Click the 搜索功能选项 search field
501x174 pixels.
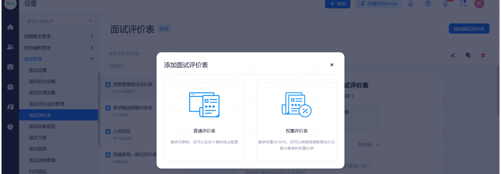click(x=57, y=21)
